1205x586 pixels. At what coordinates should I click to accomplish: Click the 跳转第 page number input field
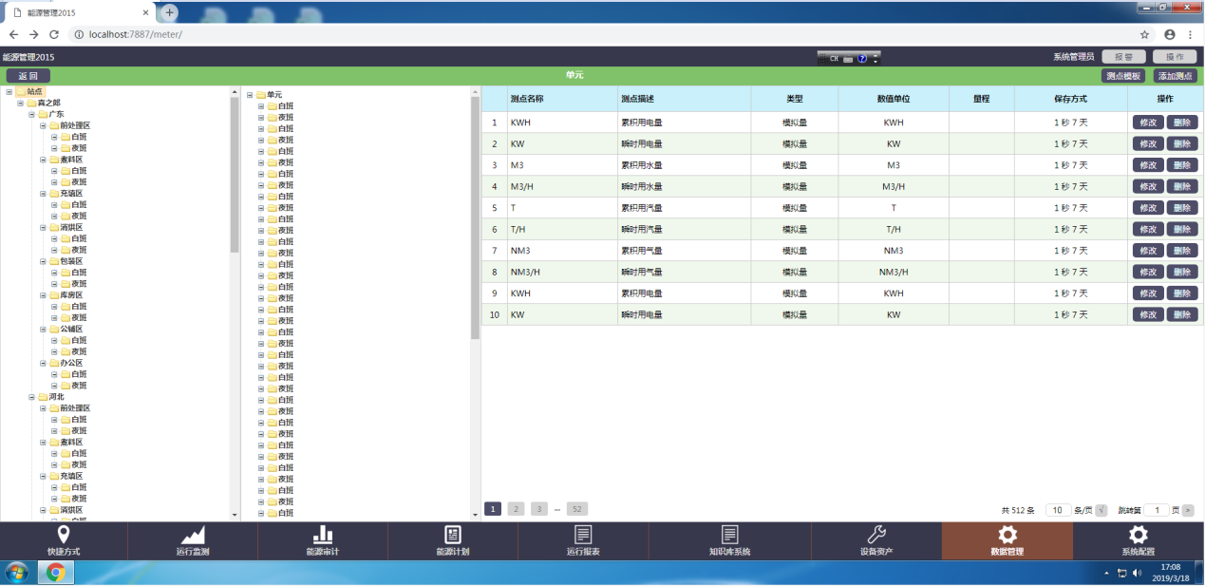pos(1156,510)
